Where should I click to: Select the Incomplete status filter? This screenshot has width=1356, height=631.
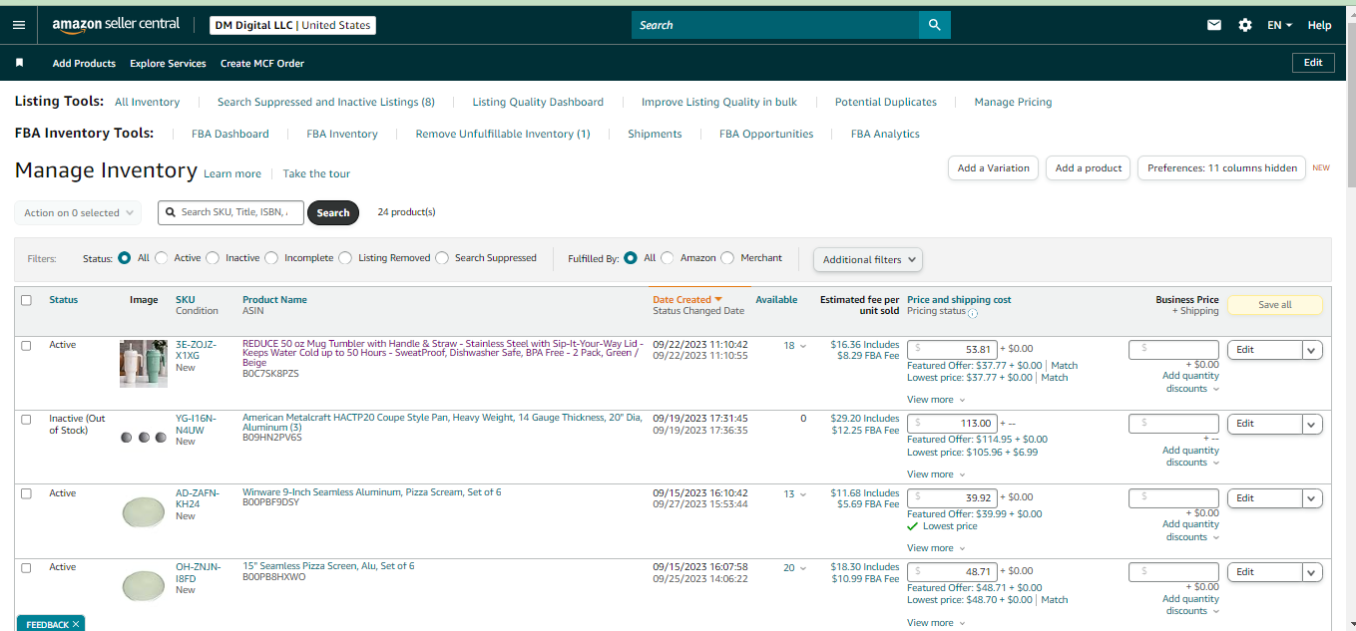pos(271,258)
